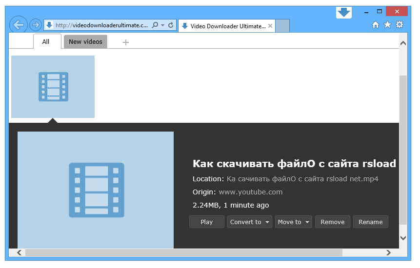Click the horizontal scrollbar left arrow

tap(20, 252)
